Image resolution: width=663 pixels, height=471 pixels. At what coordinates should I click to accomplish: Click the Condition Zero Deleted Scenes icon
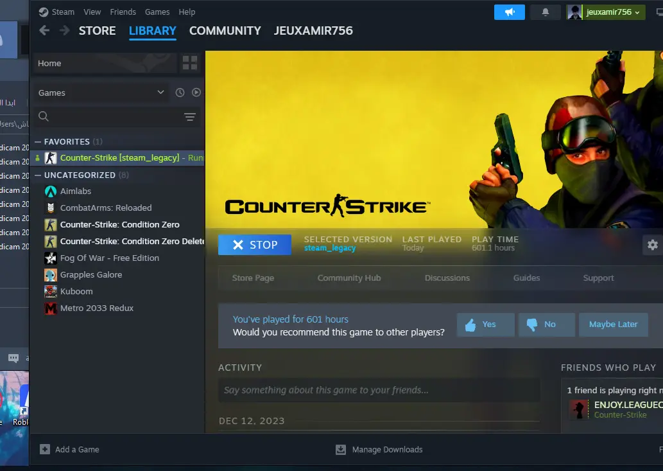pos(51,241)
